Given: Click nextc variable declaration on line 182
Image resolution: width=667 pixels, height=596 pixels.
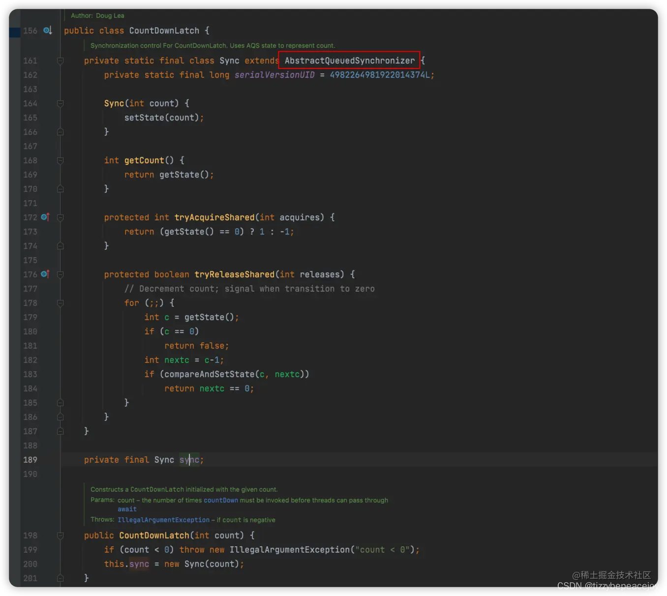Looking at the screenshot, I should click(x=177, y=360).
